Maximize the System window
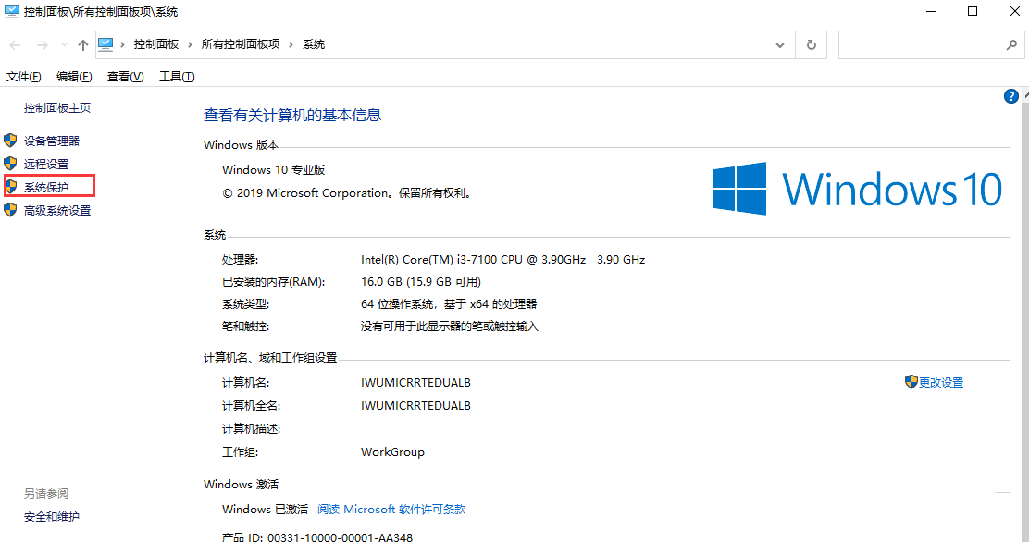The width and height of the screenshot is (1029, 542). tap(973, 11)
